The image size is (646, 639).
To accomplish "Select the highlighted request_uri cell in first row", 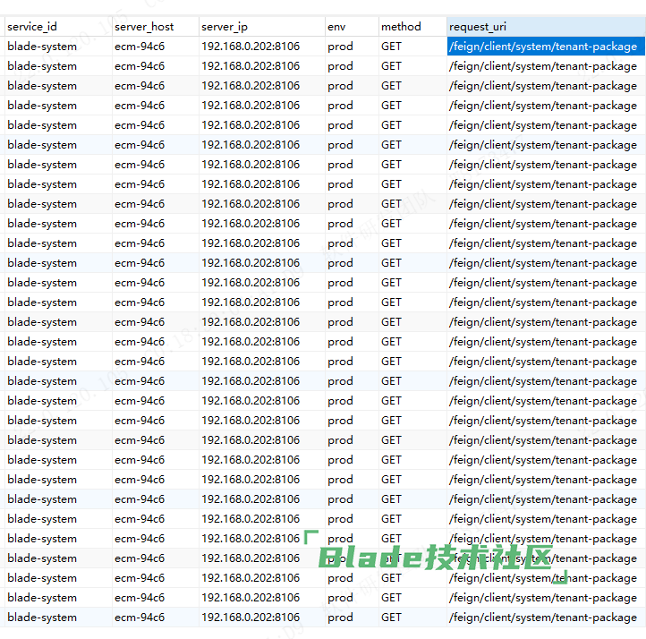I will click(x=544, y=47).
